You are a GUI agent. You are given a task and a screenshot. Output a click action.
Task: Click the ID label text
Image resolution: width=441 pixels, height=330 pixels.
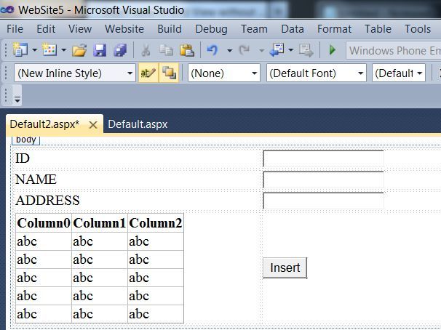click(23, 158)
